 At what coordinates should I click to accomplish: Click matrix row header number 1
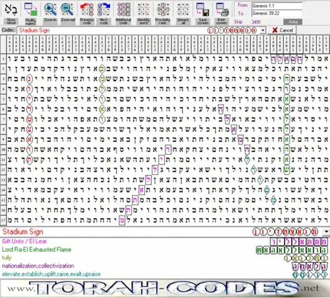(x=3, y=59)
